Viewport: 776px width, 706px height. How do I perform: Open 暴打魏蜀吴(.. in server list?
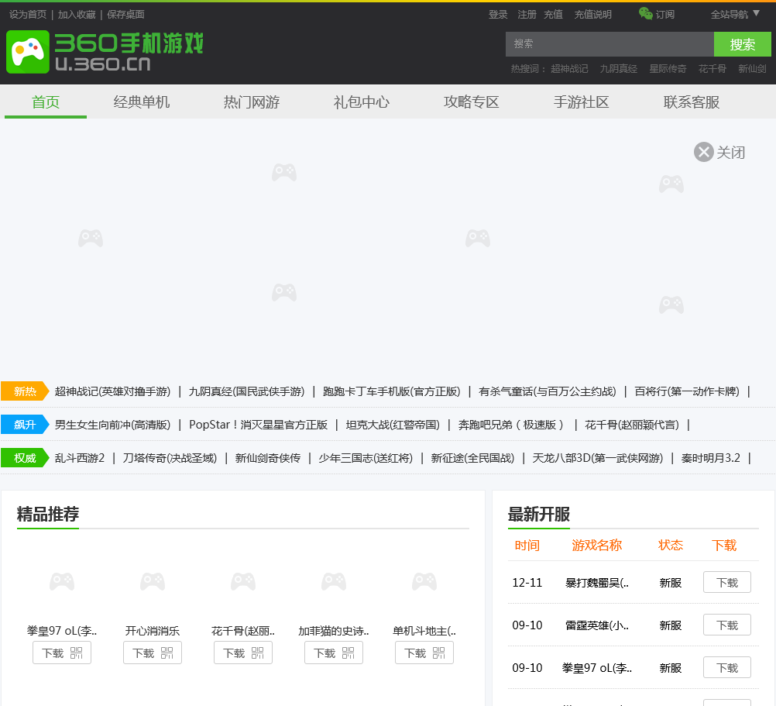click(x=597, y=583)
